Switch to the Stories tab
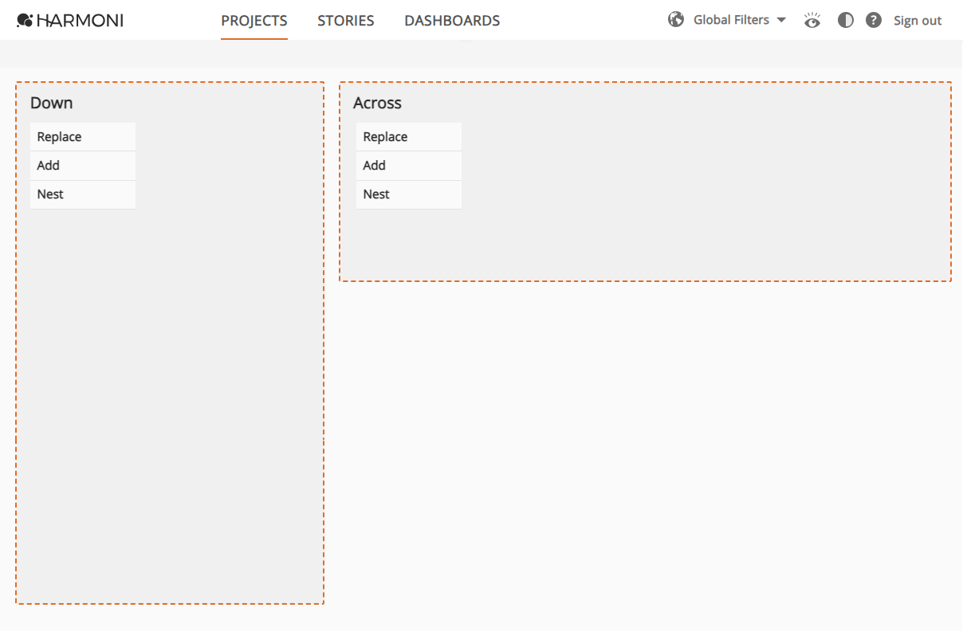Image resolution: width=963 pixels, height=631 pixels. (x=346, y=21)
